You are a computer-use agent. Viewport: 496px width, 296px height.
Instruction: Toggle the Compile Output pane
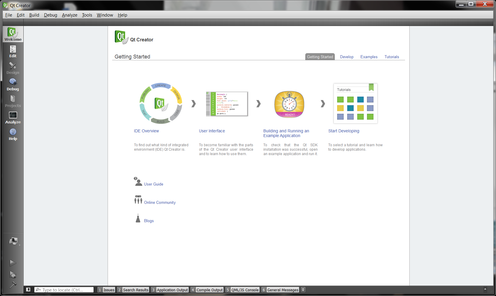tap(207, 290)
